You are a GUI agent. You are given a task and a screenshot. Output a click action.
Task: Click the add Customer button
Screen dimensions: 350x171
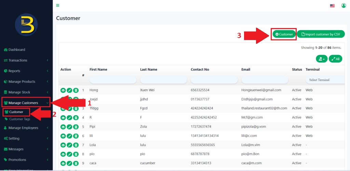(284, 34)
